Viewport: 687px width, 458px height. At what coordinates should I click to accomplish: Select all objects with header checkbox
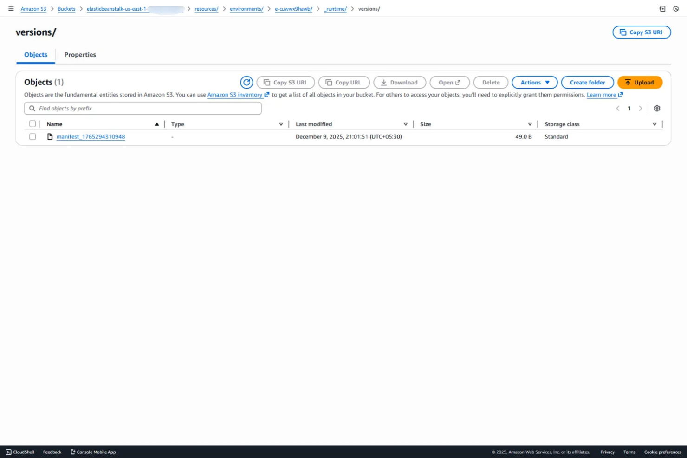pyautogui.click(x=32, y=123)
